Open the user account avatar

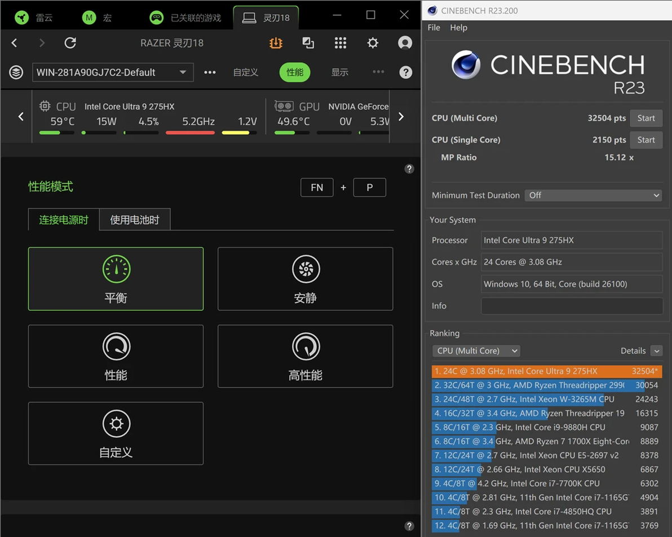[x=405, y=43]
